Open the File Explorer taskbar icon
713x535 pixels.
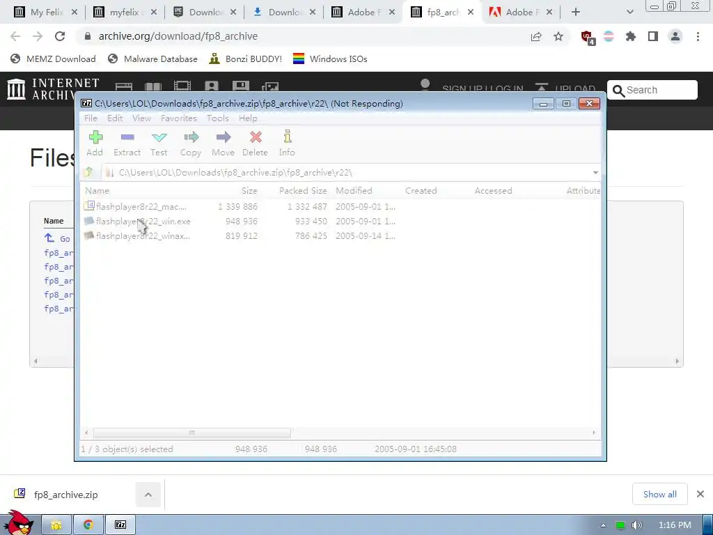(56, 525)
